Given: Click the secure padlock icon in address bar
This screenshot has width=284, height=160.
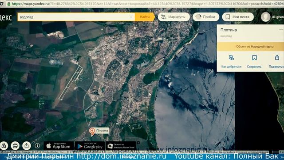Looking at the screenshot, I should [x=8, y=4].
